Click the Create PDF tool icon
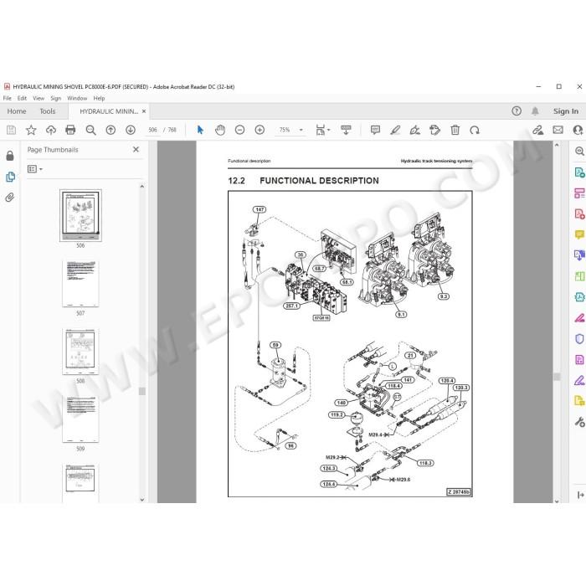The image size is (586, 586). click(x=579, y=213)
